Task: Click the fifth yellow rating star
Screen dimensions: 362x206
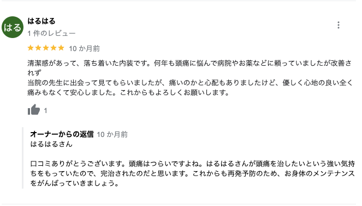Action: (61, 48)
